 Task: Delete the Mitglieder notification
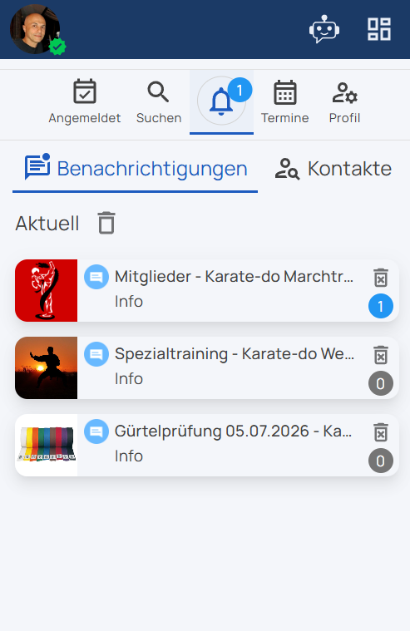[381, 278]
